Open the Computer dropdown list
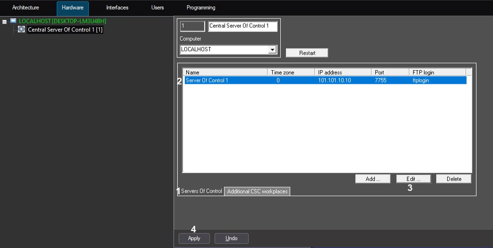This screenshot has height=248, width=493. 272,50
